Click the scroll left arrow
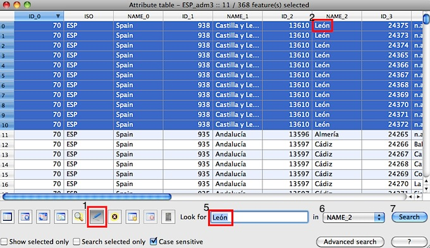The width and height of the screenshot is (430, 248). 410,196
